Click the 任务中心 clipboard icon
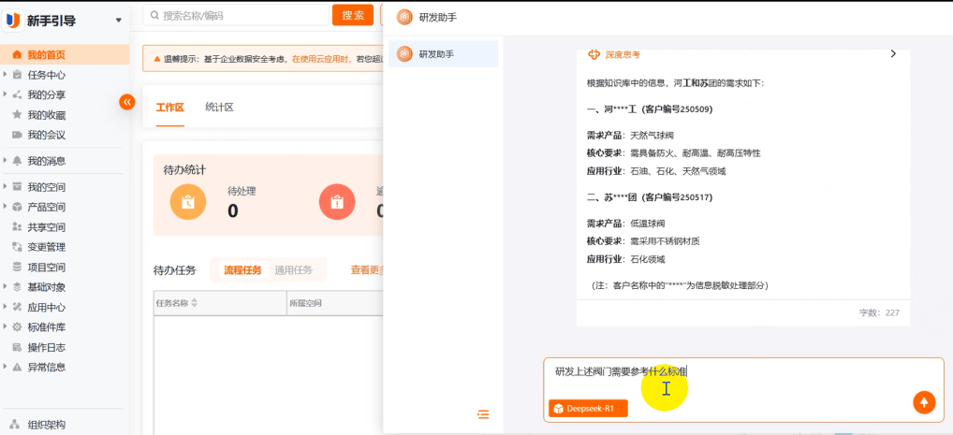 pyautogui.click(x=17, y=76)
